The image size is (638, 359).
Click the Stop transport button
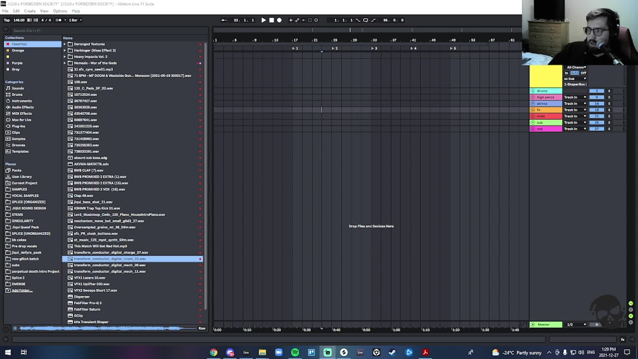tap(271, 20)
